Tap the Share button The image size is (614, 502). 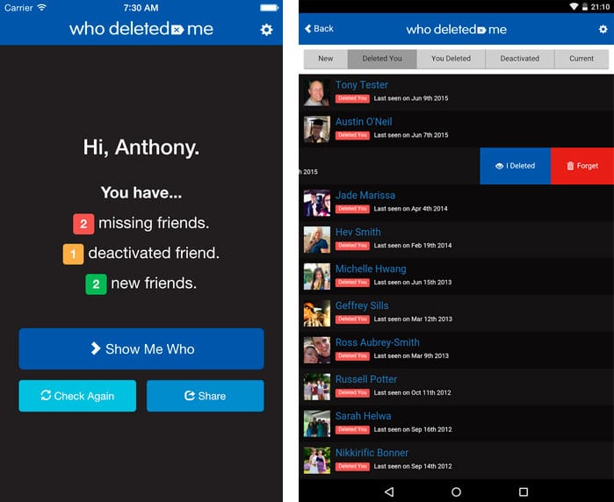click(x=205, y=396)
